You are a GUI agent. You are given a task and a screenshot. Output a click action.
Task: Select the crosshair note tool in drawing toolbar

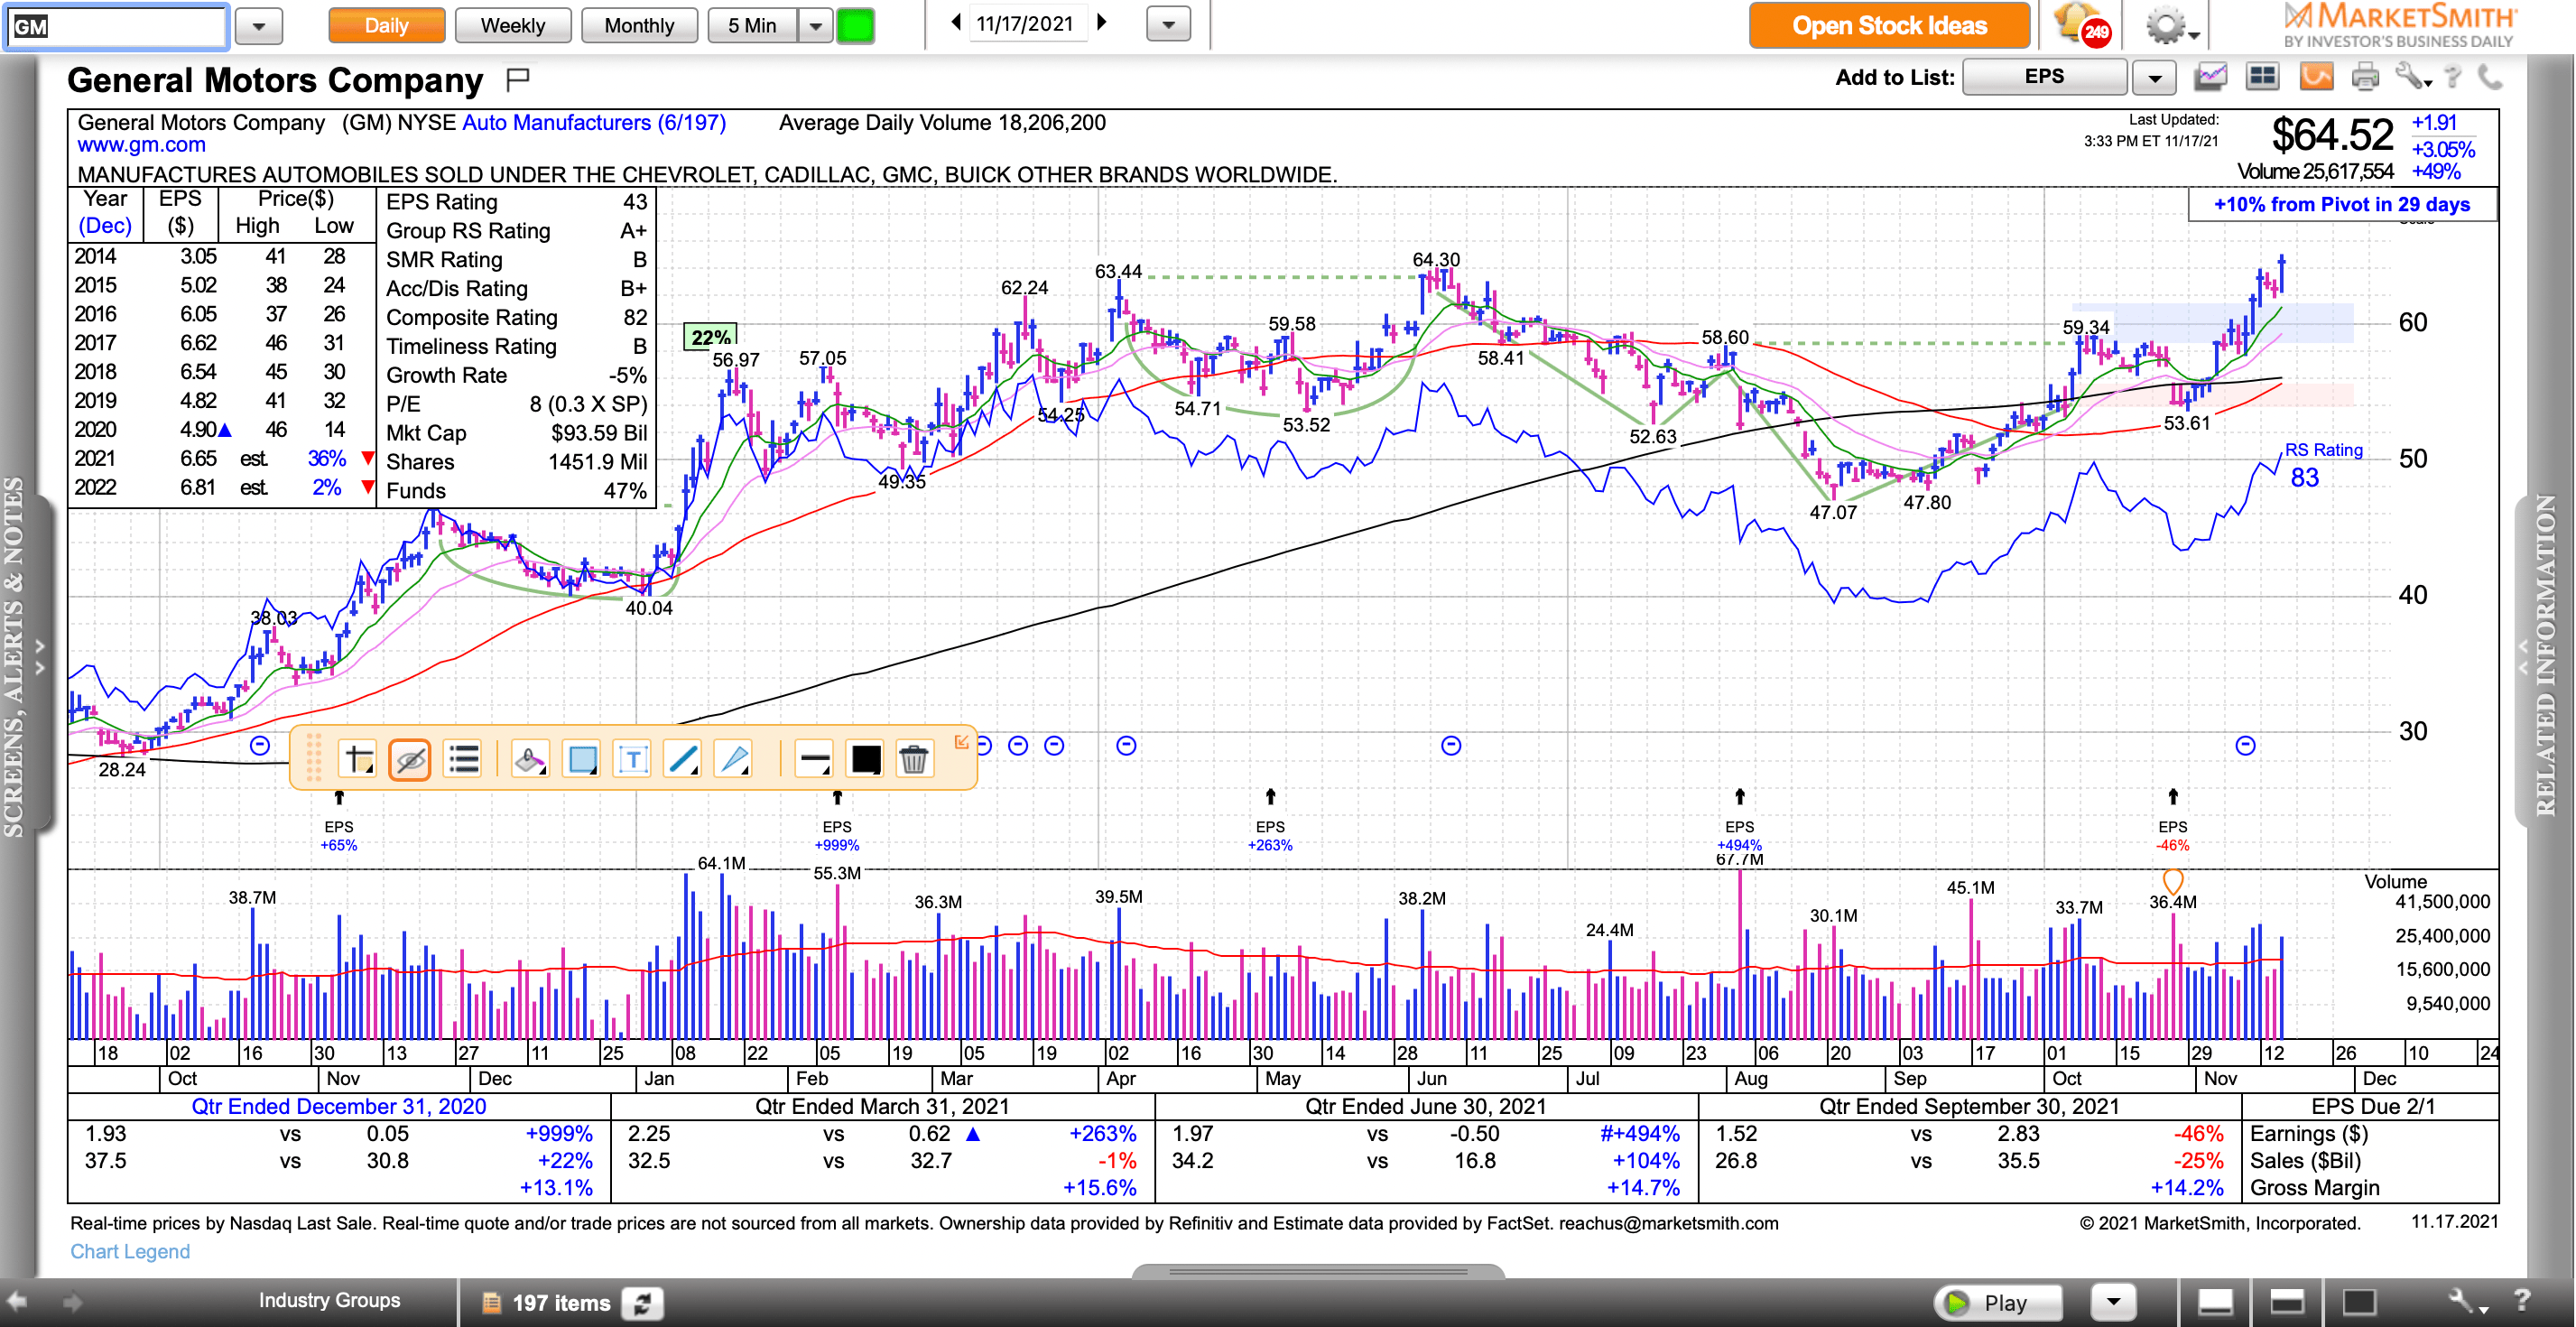(x=357, y=759)
